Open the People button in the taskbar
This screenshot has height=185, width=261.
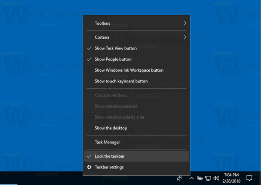[179, 178]
